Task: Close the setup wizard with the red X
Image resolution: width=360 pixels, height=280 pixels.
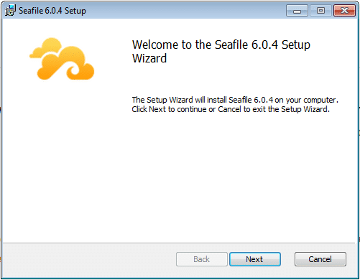Action: point(344,11)
